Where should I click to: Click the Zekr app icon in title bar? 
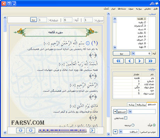pyautogui.click(x=157, y=3)
